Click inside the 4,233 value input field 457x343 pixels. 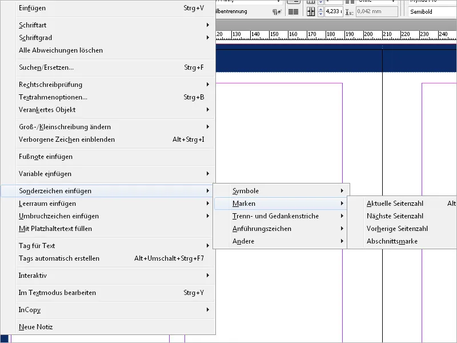334,11
